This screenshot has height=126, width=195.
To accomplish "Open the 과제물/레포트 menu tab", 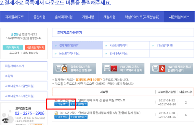I will point(14,17).
